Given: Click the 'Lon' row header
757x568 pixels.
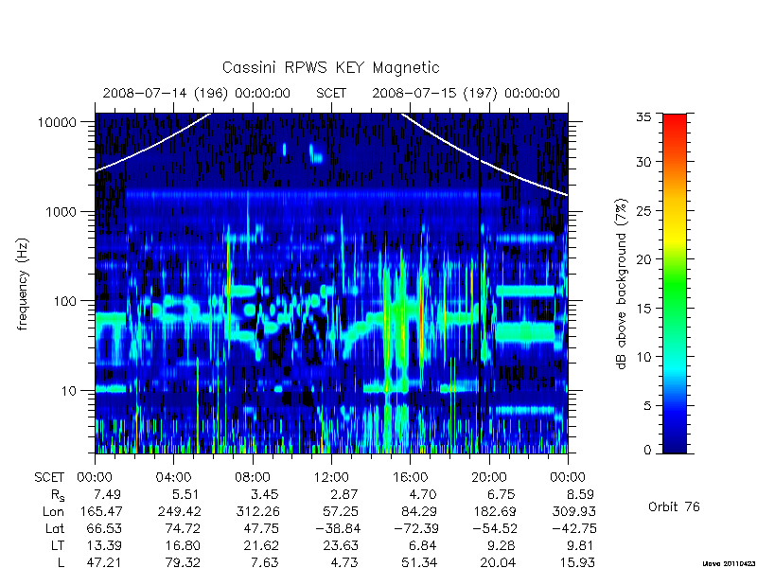Looking at the screenshot, I should [54, 511].
